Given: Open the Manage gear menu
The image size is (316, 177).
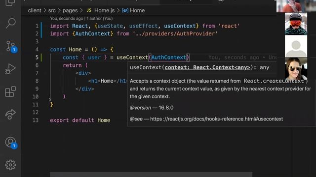Looking at the screenshot, I should click(10, 165).
